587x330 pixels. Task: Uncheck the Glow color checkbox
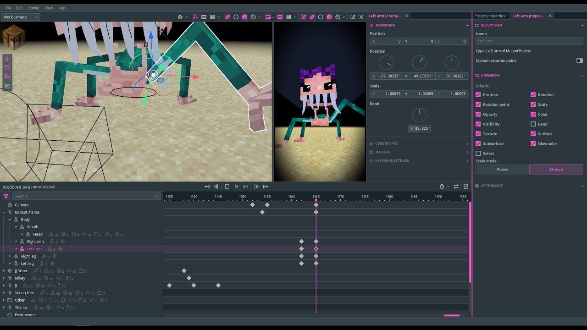point(533,143)
